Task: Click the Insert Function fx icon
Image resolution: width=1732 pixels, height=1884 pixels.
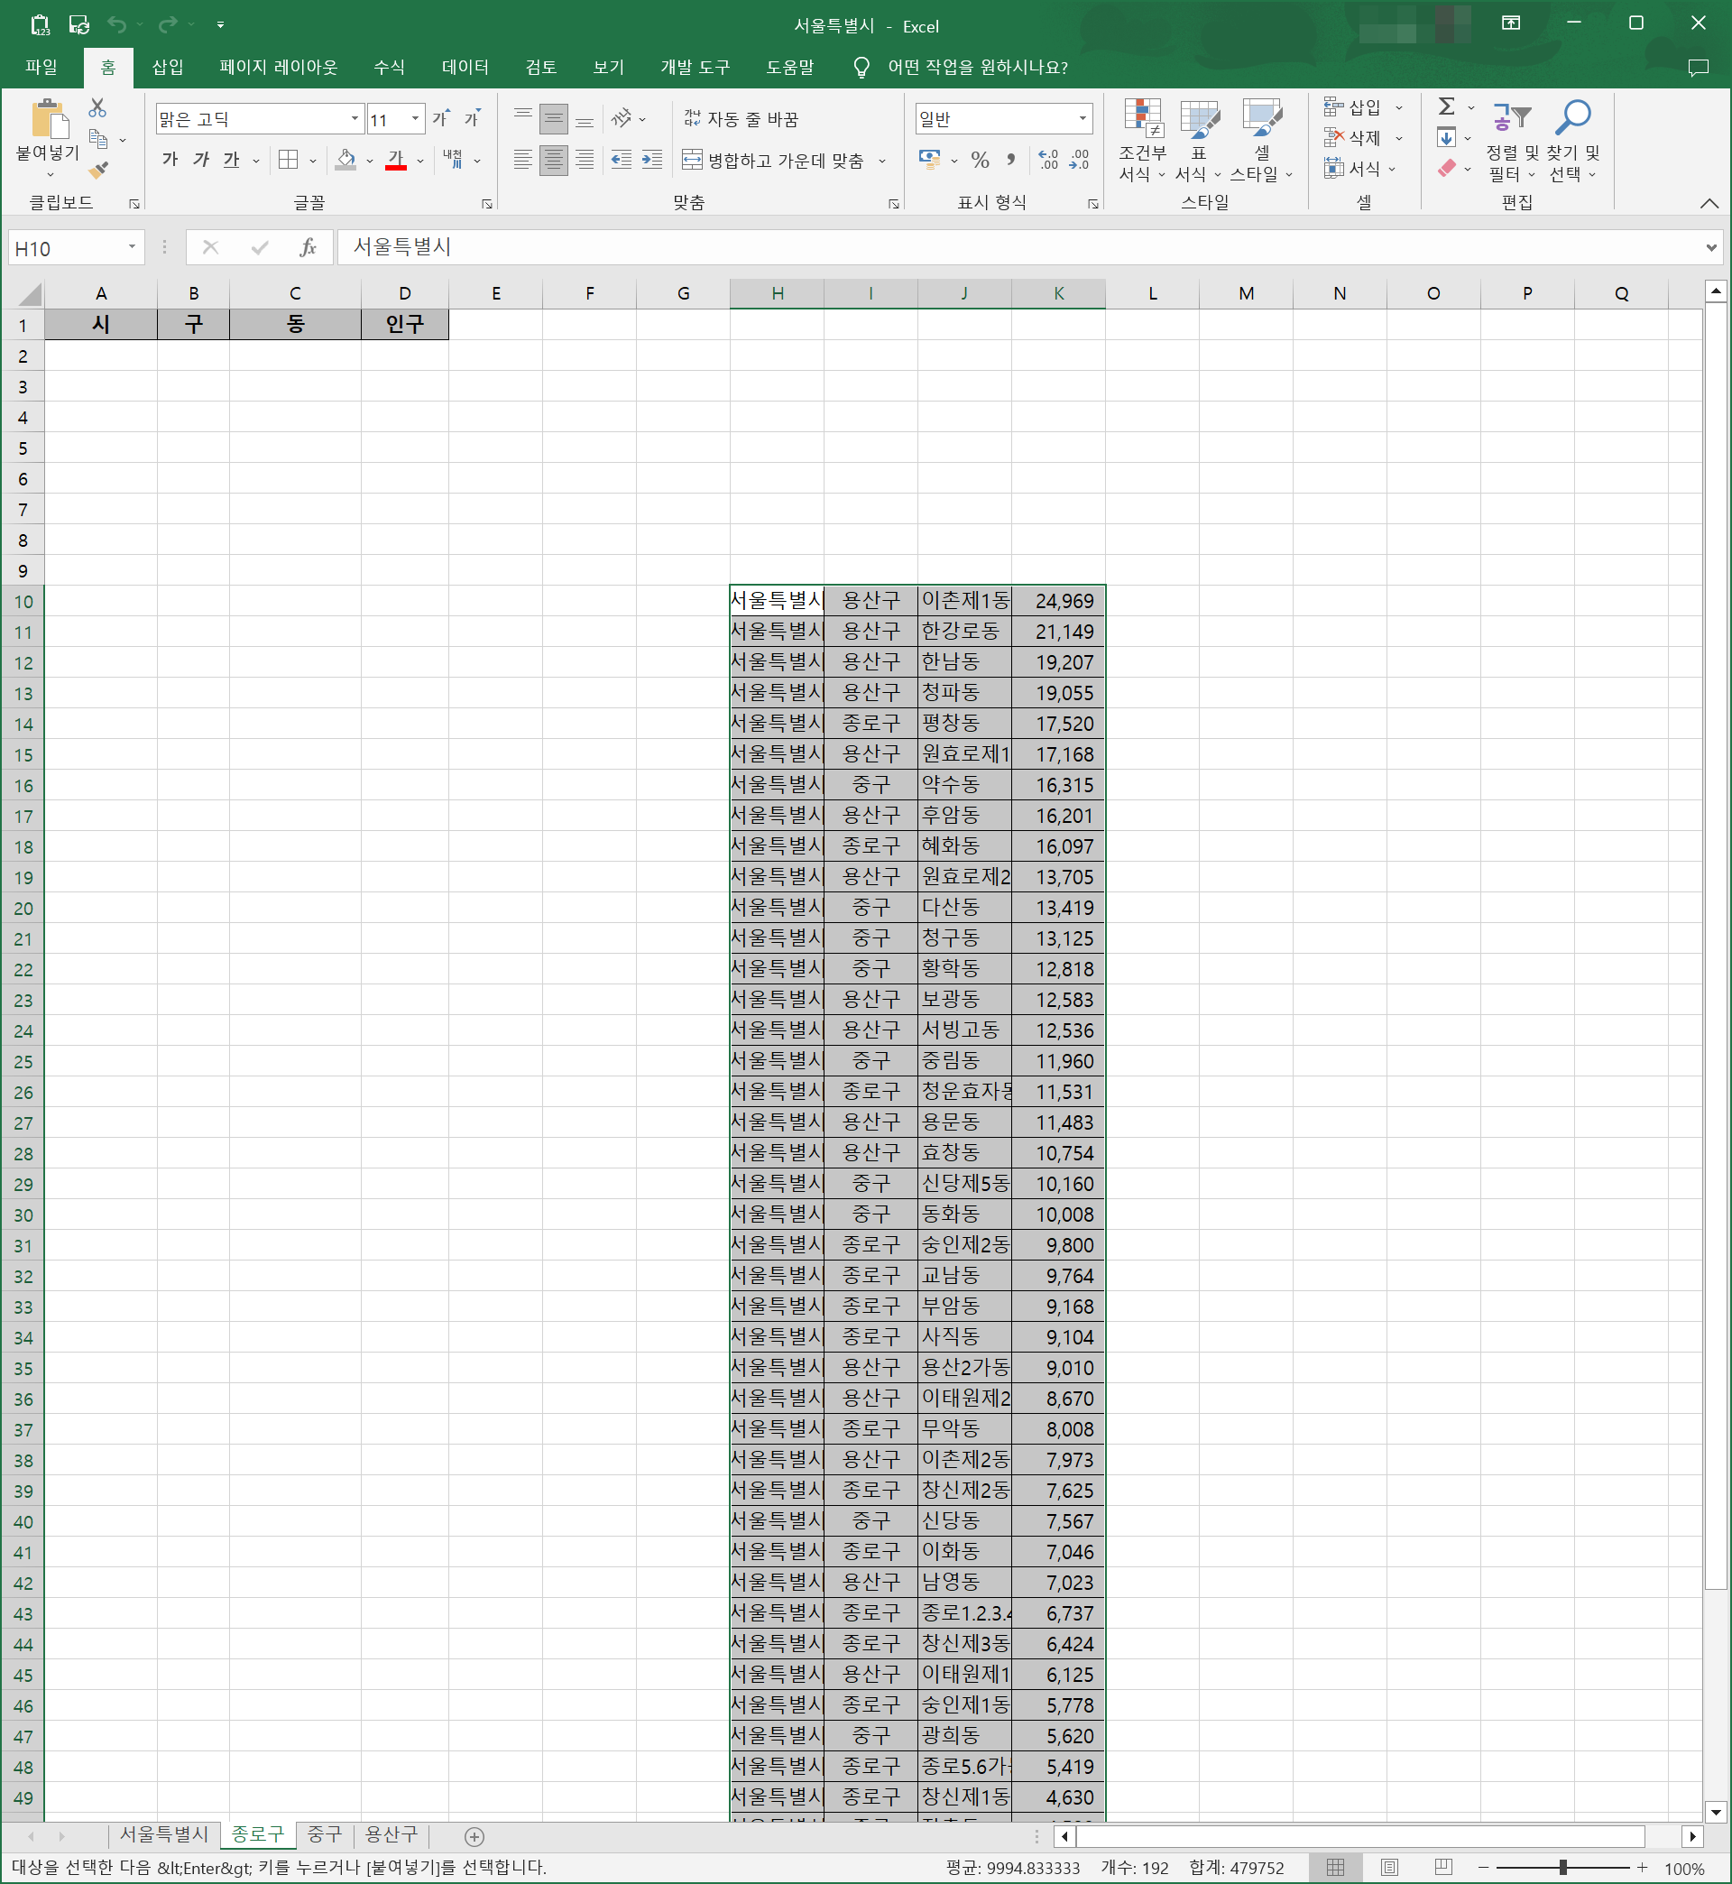Action: point(308,247)
